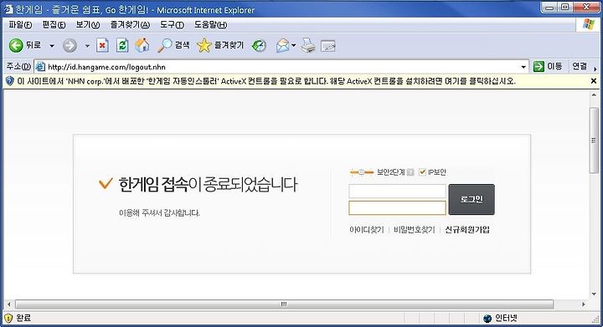This screenshot has height=327, width=603.
Task: Open the 도움말(H) menu
Action: click(x=210, y=25)
